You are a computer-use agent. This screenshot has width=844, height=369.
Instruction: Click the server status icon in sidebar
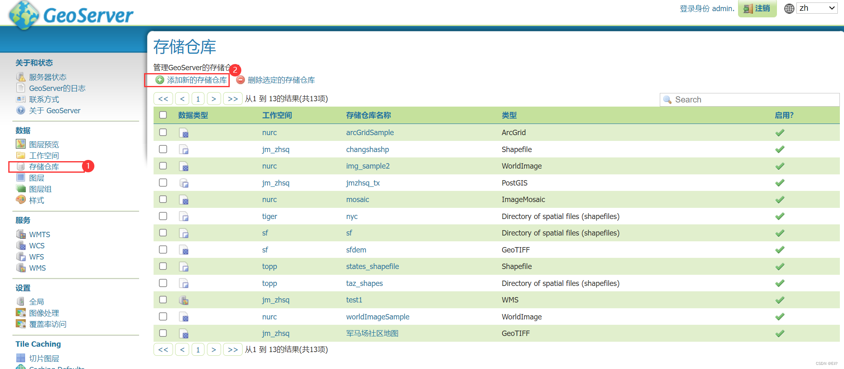point(21,77)
